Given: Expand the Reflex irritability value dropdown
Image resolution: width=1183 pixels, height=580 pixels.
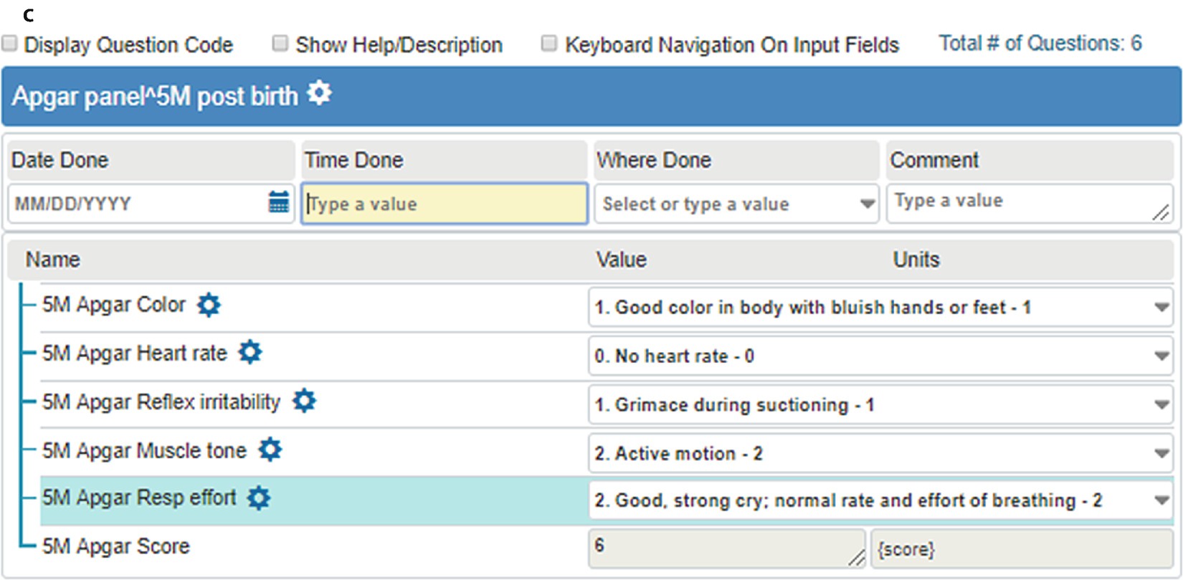Looking at the screenshot, I should 1161,405.
